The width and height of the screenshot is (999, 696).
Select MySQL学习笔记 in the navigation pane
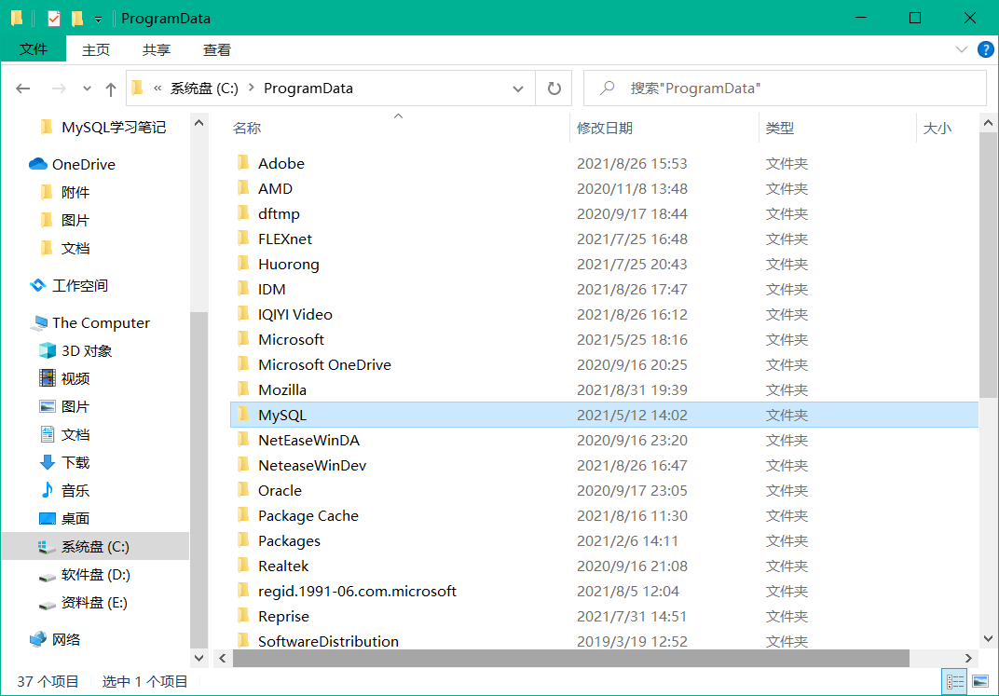(x=114, y=128)
